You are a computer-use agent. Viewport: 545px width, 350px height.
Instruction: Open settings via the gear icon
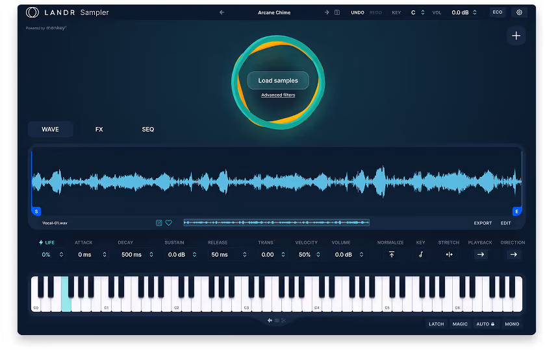click(519, 12)
